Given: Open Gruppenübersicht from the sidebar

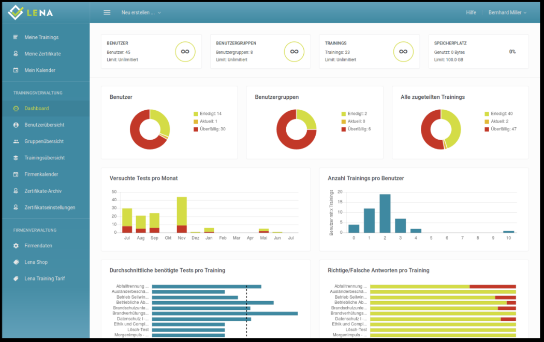Looking at the screenshot, I should [x=14, y=141].
